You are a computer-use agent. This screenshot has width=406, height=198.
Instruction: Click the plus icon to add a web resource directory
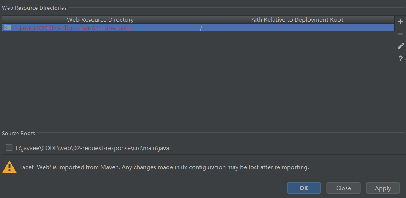click(x=401, y=22)
